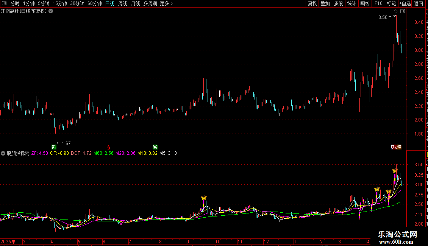Select the 15分钟 period
The height and width of the screenshot is (246, 428).
pos(60,3)
